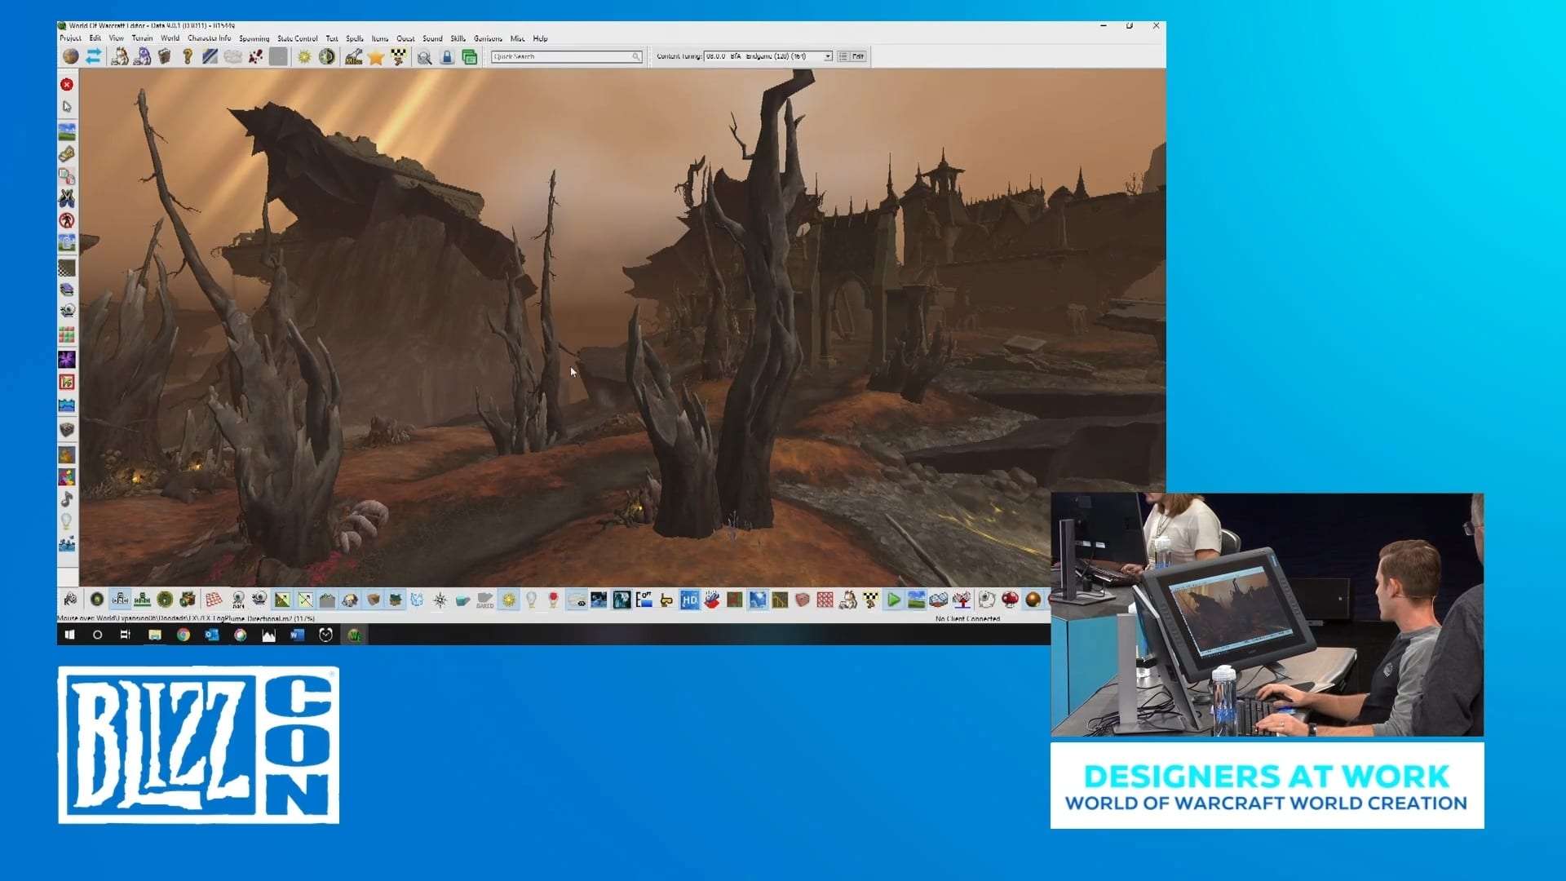Image resolution: width=1566 pixels, height=881 pixels.
Task: Click the red mushroom icon in bottom toolbar
Action: pos(1010,600)
